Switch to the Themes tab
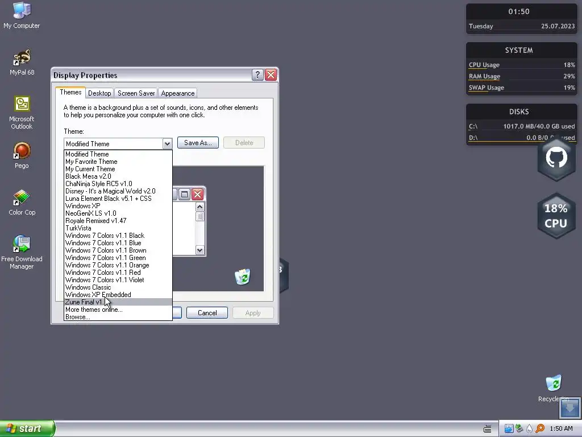The height and width of the screenshot is (437, 582). 70,92
